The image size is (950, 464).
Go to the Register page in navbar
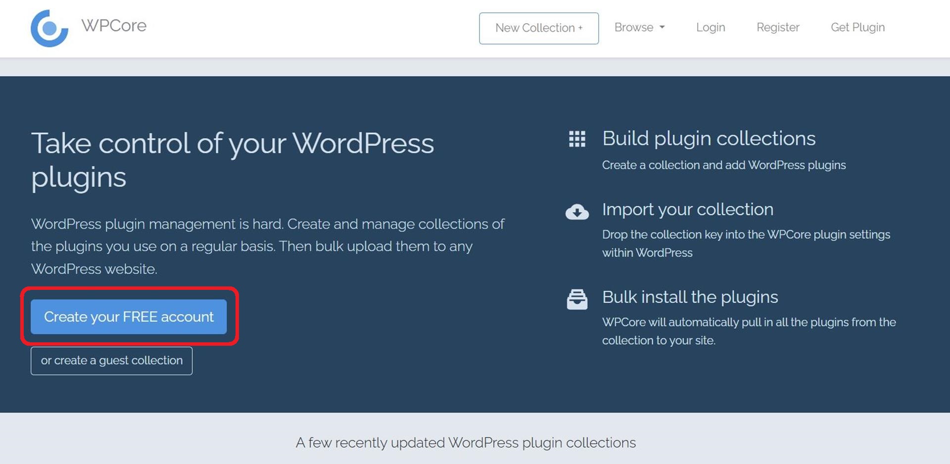(x=777, y=28)
